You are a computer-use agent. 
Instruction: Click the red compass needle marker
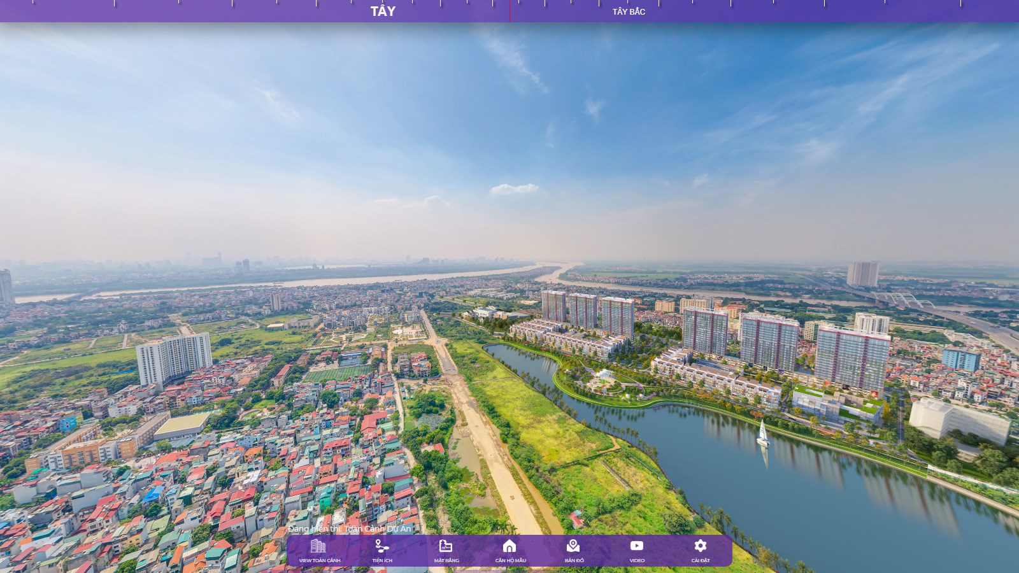(509, 10)
